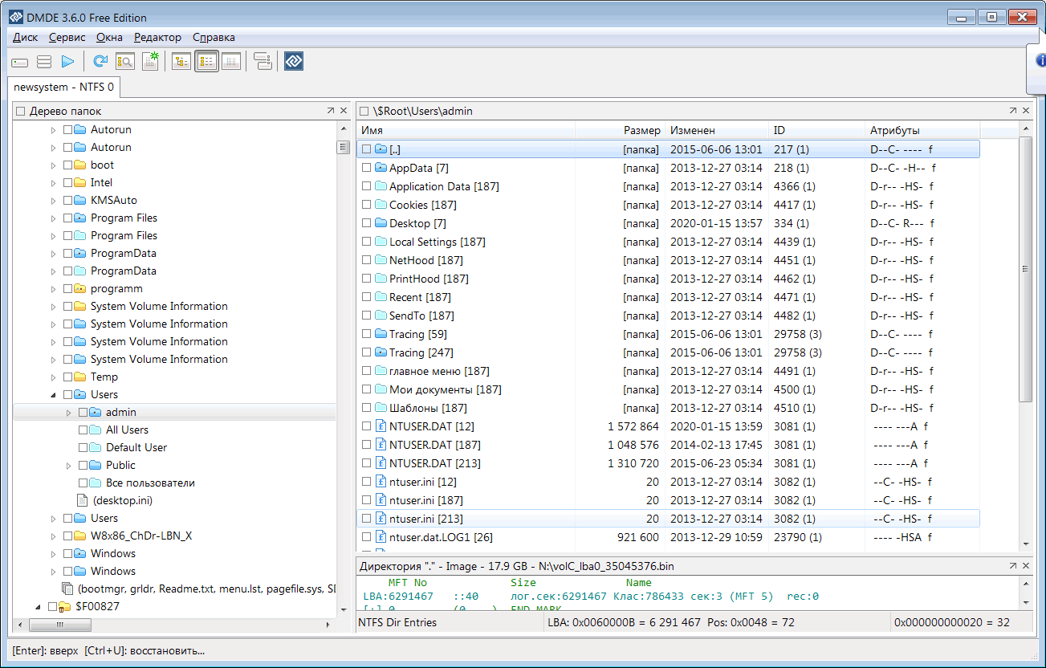Click the DMDE logo toolbar button

coord(294,62)
